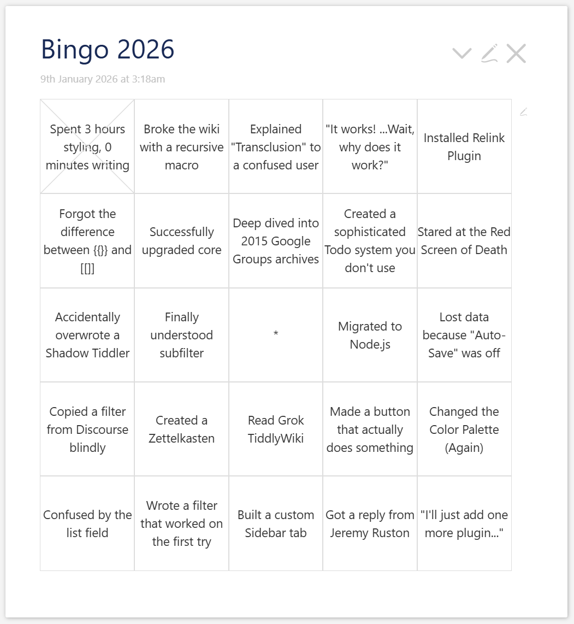Close the Bingo 2026 tiddler

point(516,54)
